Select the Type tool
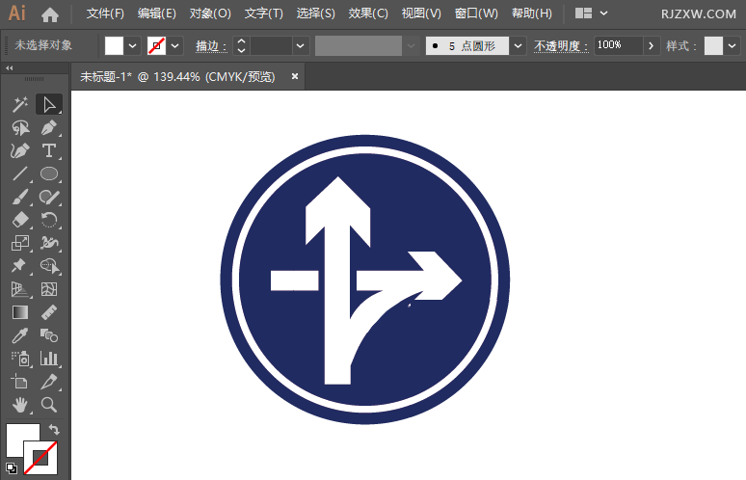This screenshot has height=480, width=746. 49,150
